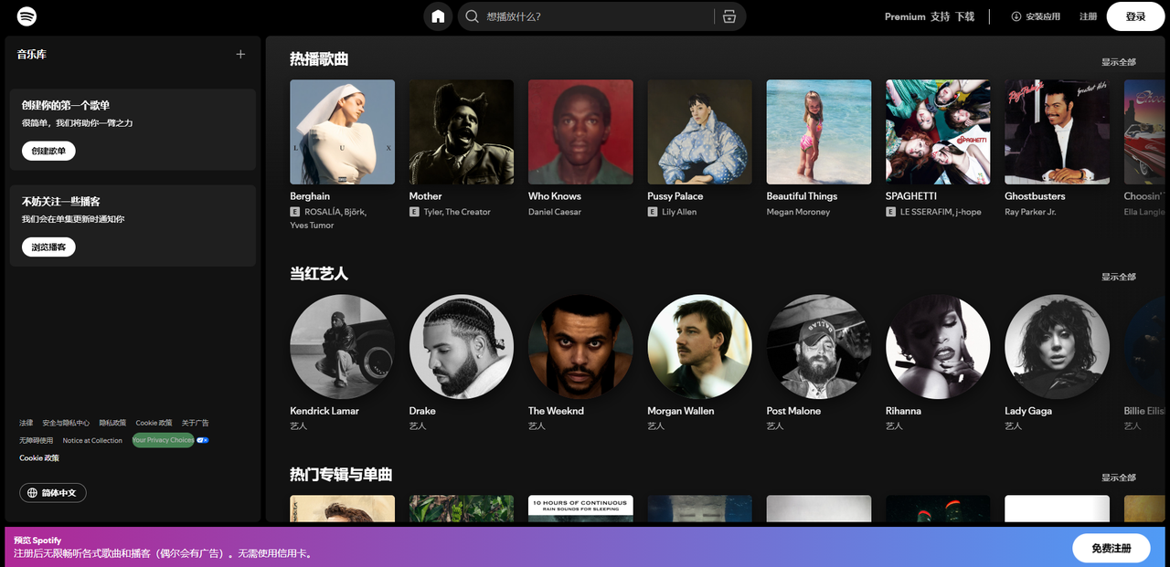
Task: Click the 免费注册 button
Action: tap(1111, 548)
